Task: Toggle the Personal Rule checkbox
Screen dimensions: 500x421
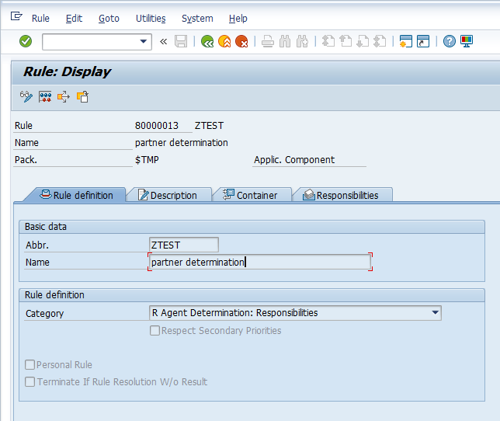Action: tap(30, 364)
